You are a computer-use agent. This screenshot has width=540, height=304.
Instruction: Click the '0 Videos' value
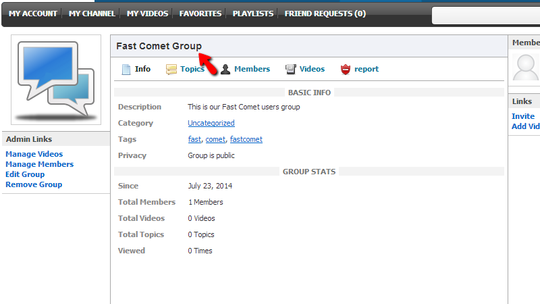201,218
